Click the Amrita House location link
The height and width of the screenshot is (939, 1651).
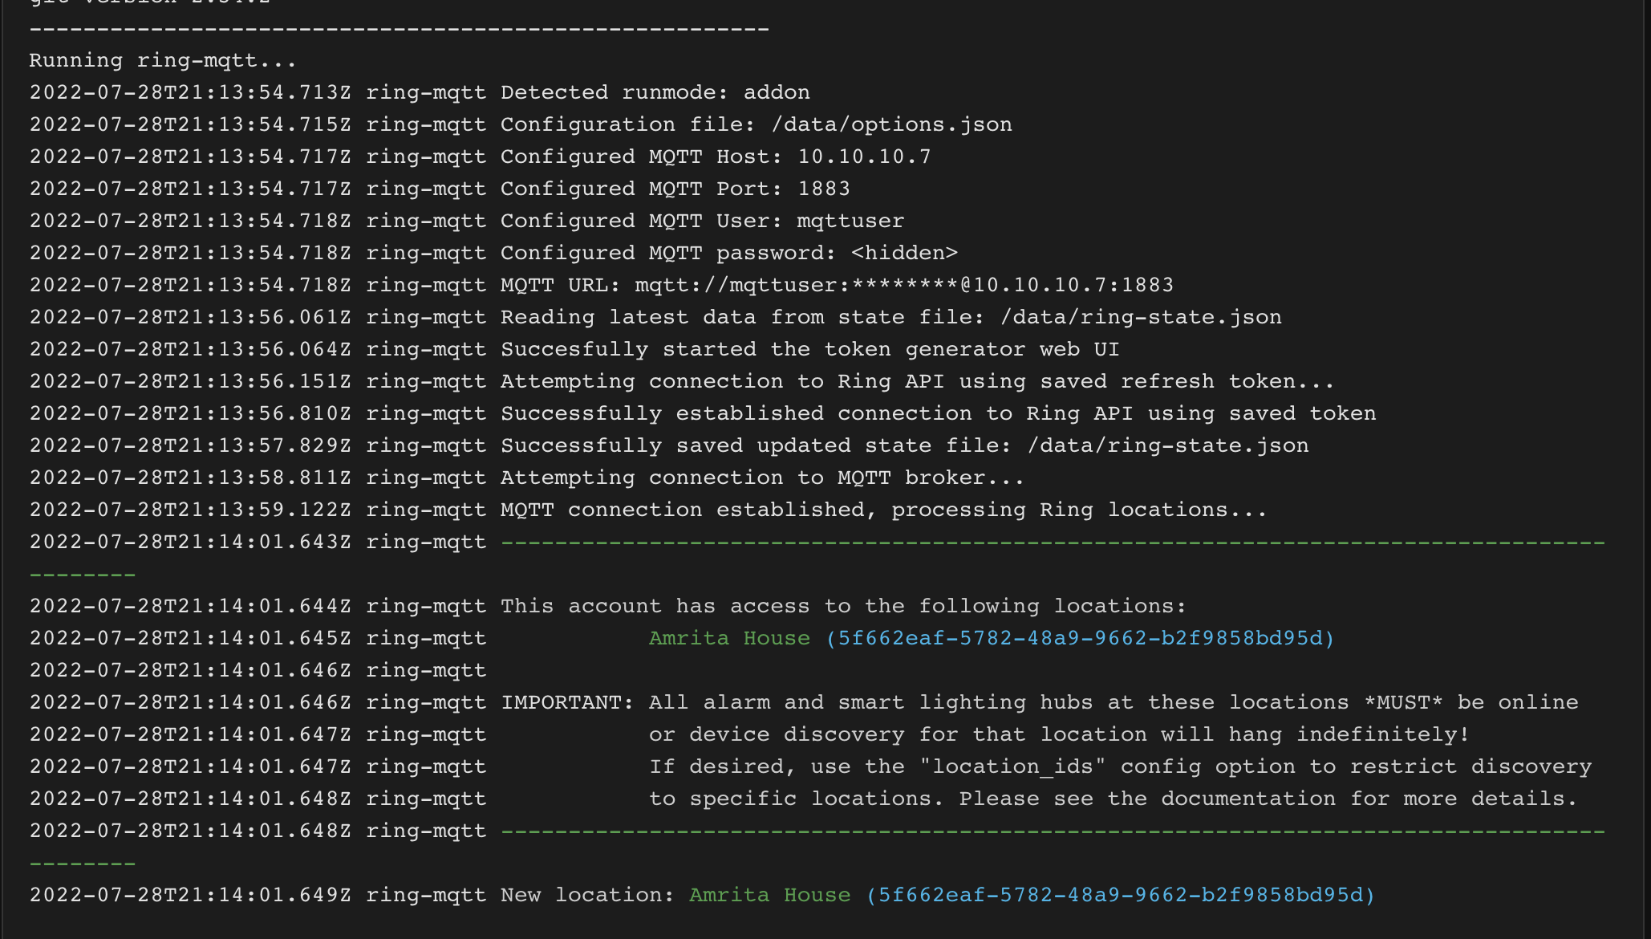728,638
